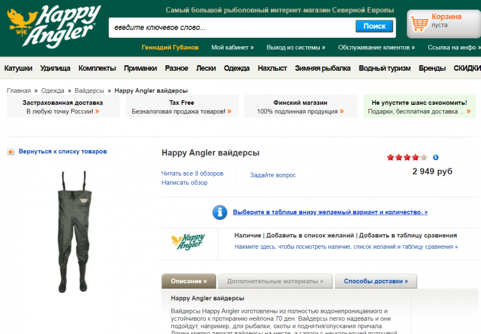Open the Одежда category menu
Screen dimensions: 481x334
coord(236,68)
